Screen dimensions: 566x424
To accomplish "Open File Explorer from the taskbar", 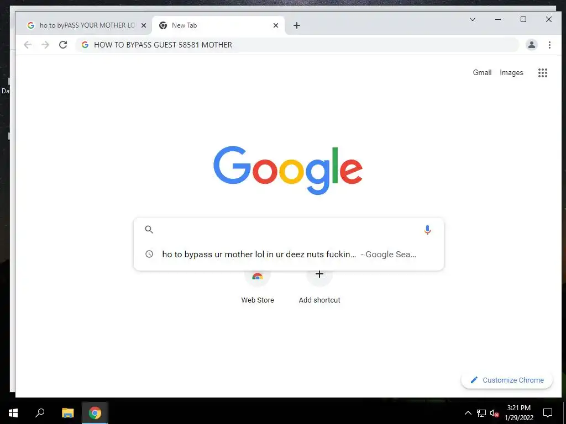I will point(67,413).
